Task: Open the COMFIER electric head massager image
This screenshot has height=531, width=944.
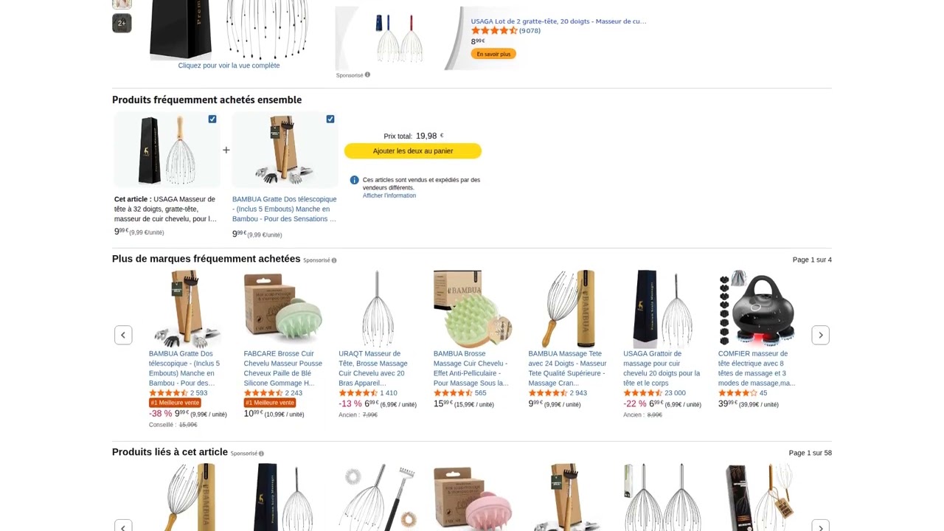Action: 757,308
